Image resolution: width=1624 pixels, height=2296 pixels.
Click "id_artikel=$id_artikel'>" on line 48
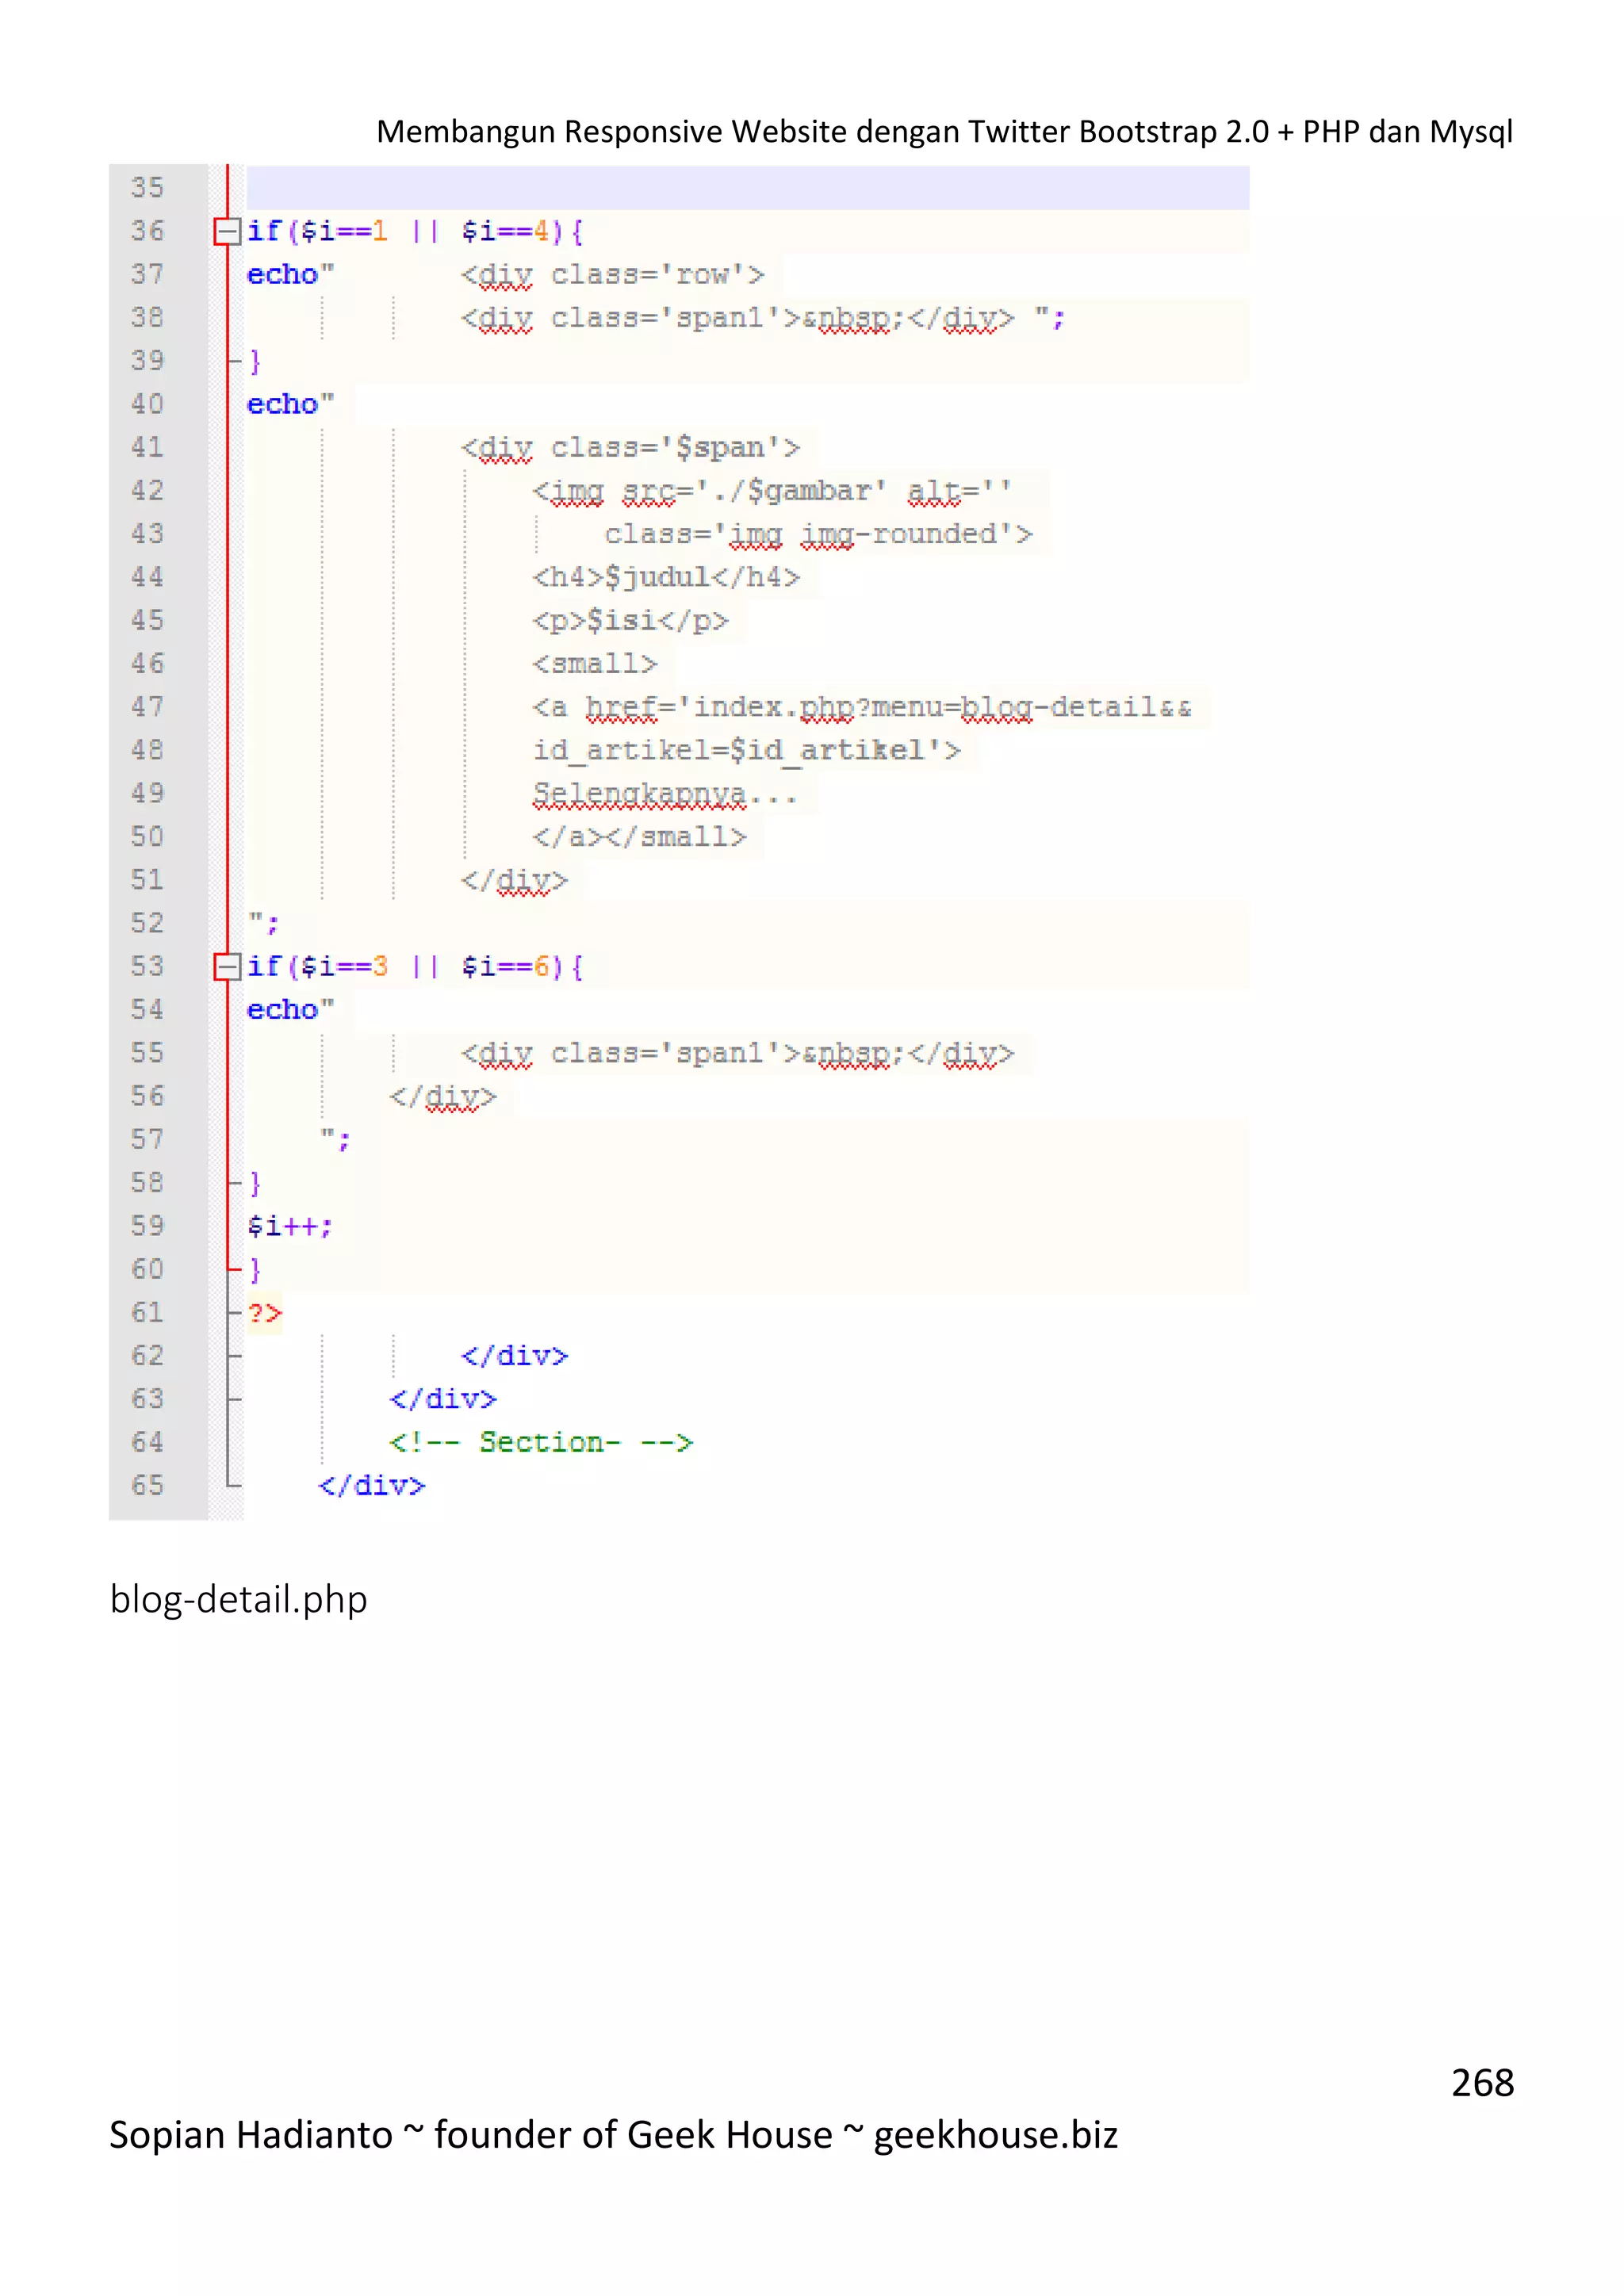[x=746, y=751]
